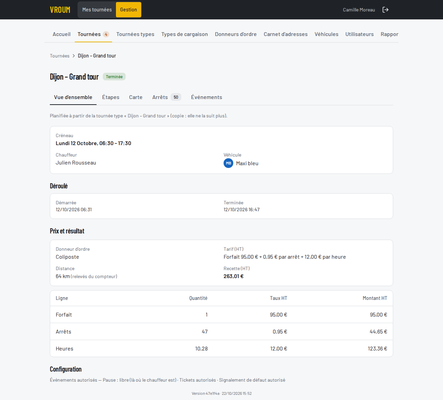Switch to Gestion mode

coord(128,10)
